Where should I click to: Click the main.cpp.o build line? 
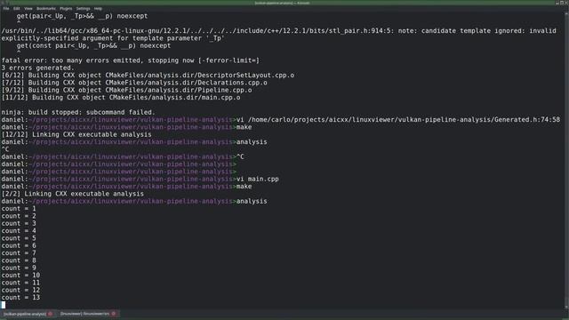121,98
